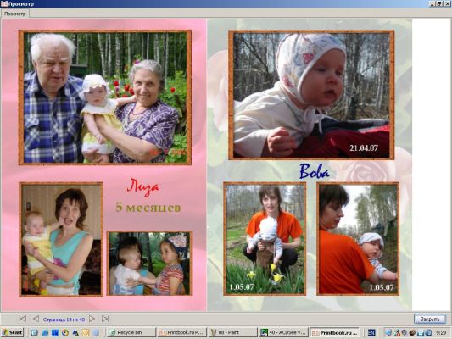Click the photo of grandparents holding baby
The image size is (452, 339).
105,97
